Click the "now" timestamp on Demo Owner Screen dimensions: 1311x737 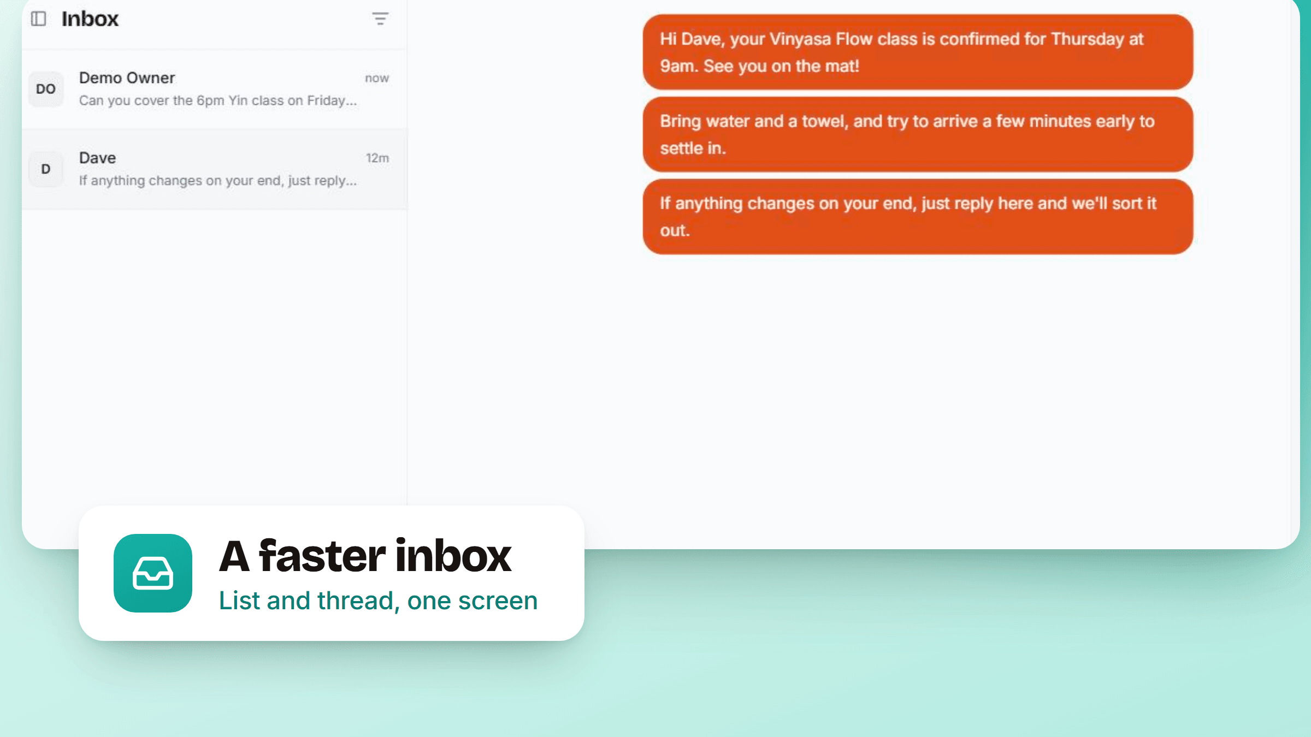pos(377,78)
